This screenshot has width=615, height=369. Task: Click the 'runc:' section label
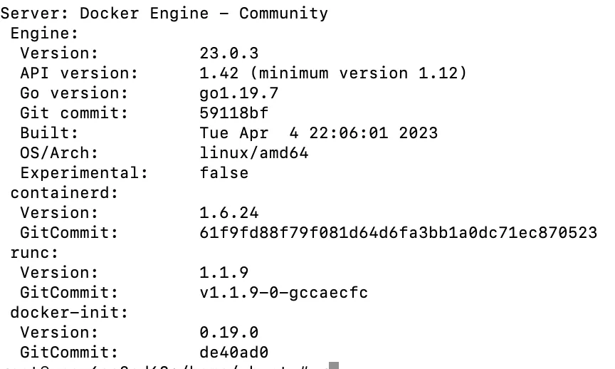[34, 252]
